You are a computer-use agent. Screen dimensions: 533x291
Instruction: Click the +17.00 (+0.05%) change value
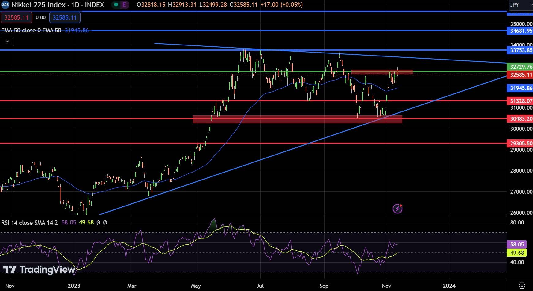(x=281, y=5)
